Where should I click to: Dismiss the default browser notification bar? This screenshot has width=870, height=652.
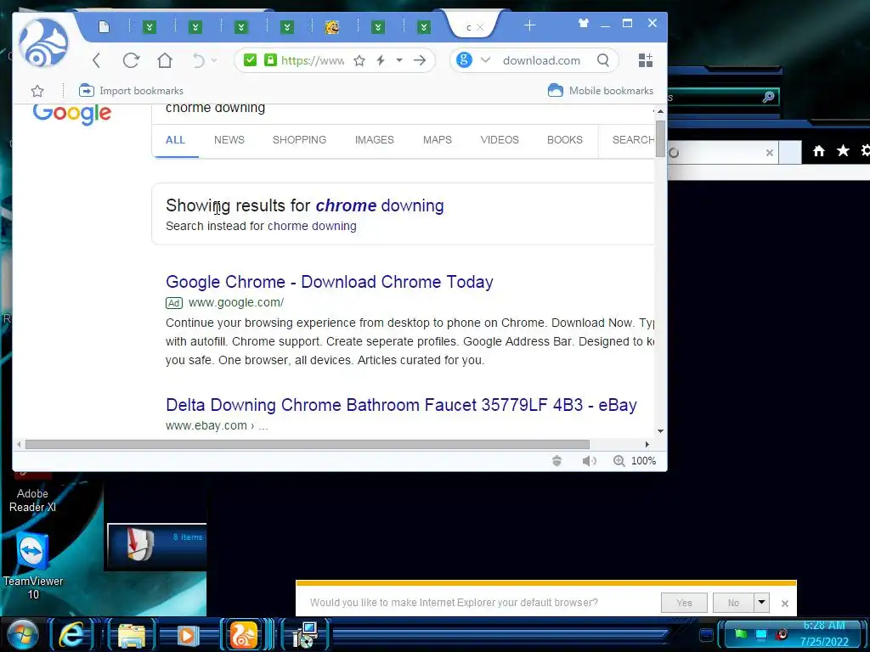[784, 604]
